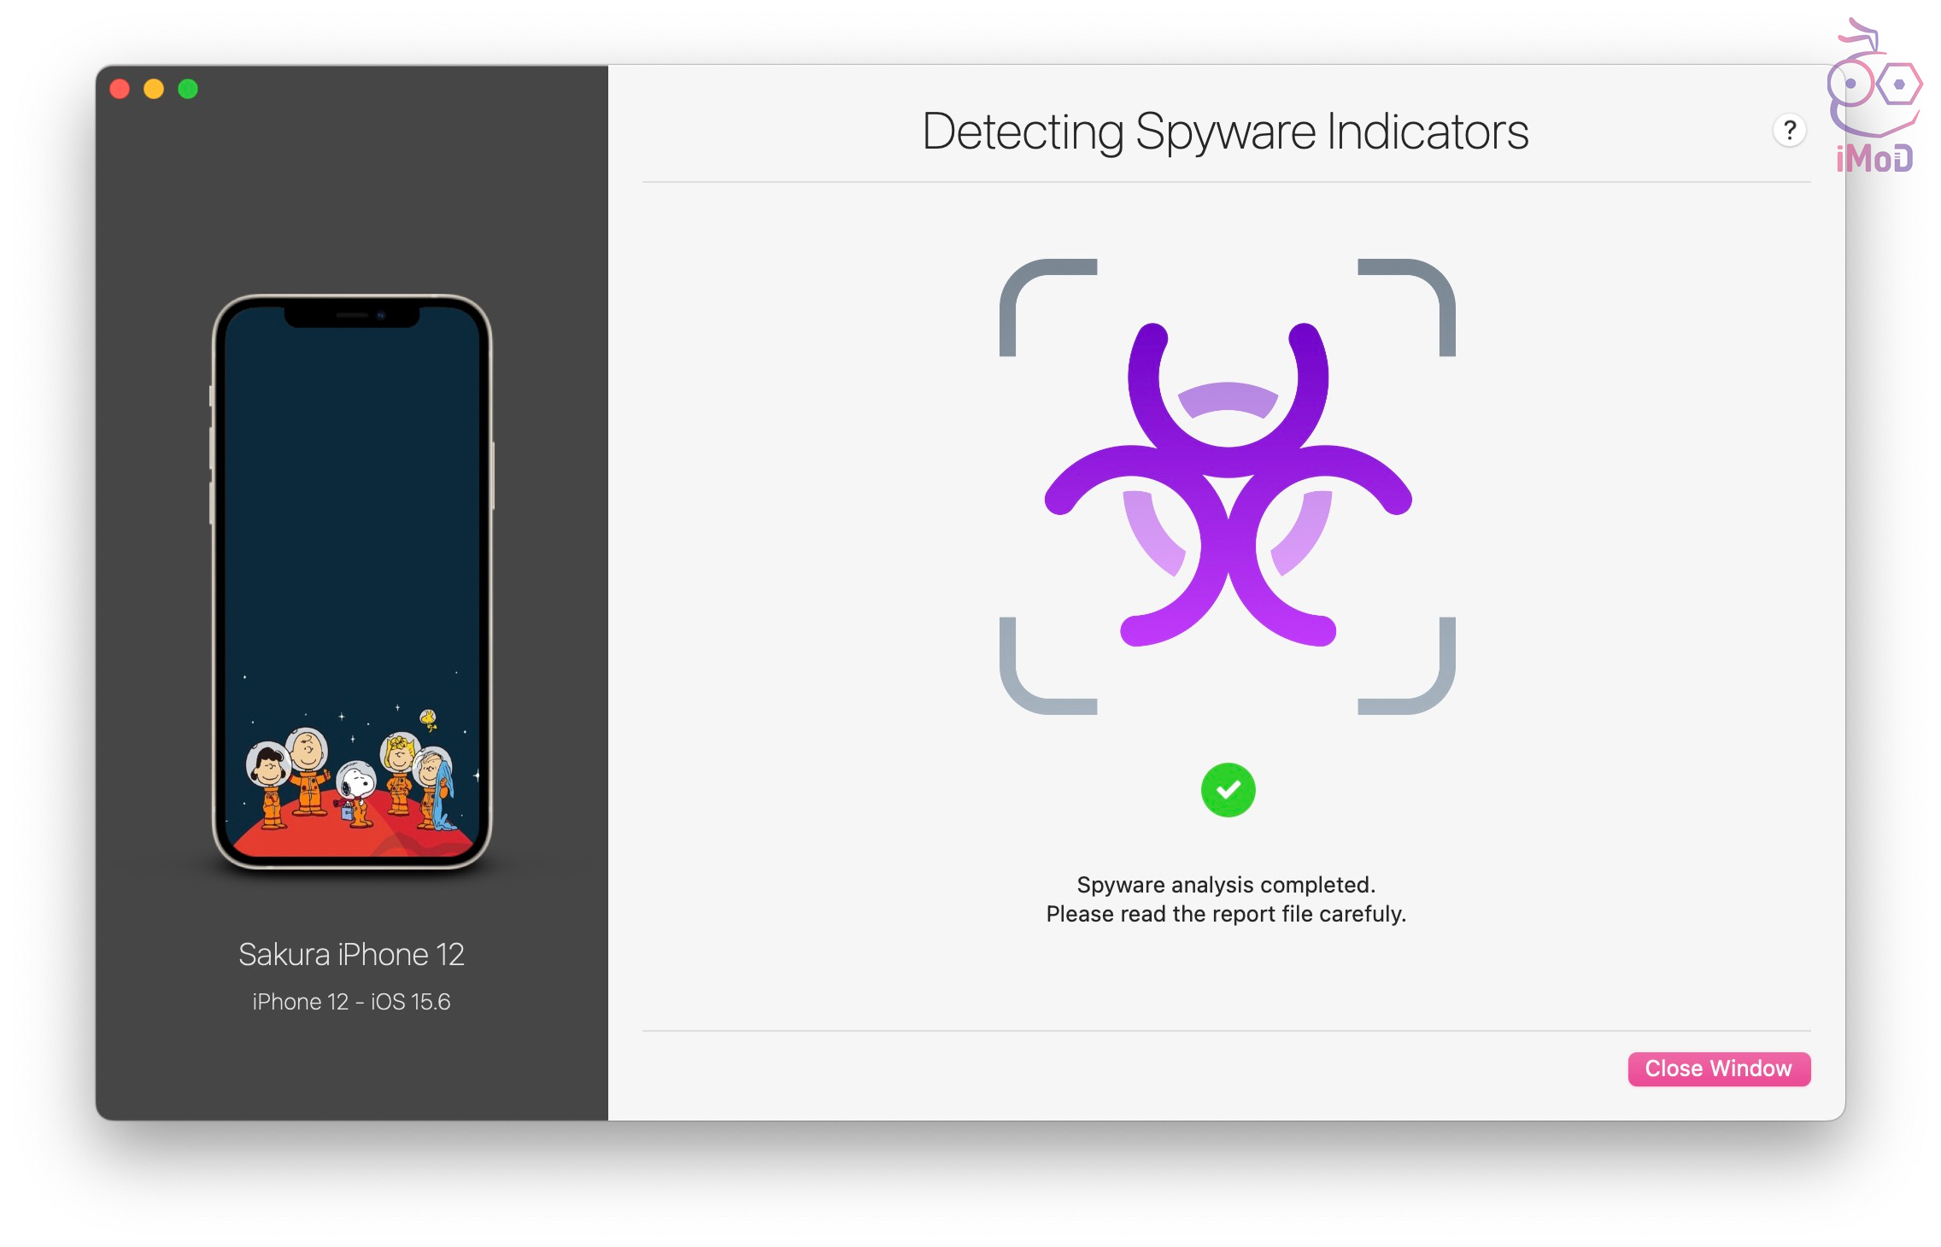1941x1247 pixels.
Task: Click the purple biohazard spyware icon
Action: pyautogui.click(x=1228, y=484)
